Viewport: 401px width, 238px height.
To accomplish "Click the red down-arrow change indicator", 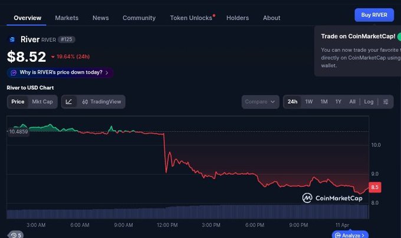I will [x=53, y=57].
